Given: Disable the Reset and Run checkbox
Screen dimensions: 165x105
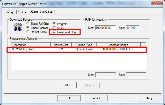Looking at the screenshot, I should (54, 32).
